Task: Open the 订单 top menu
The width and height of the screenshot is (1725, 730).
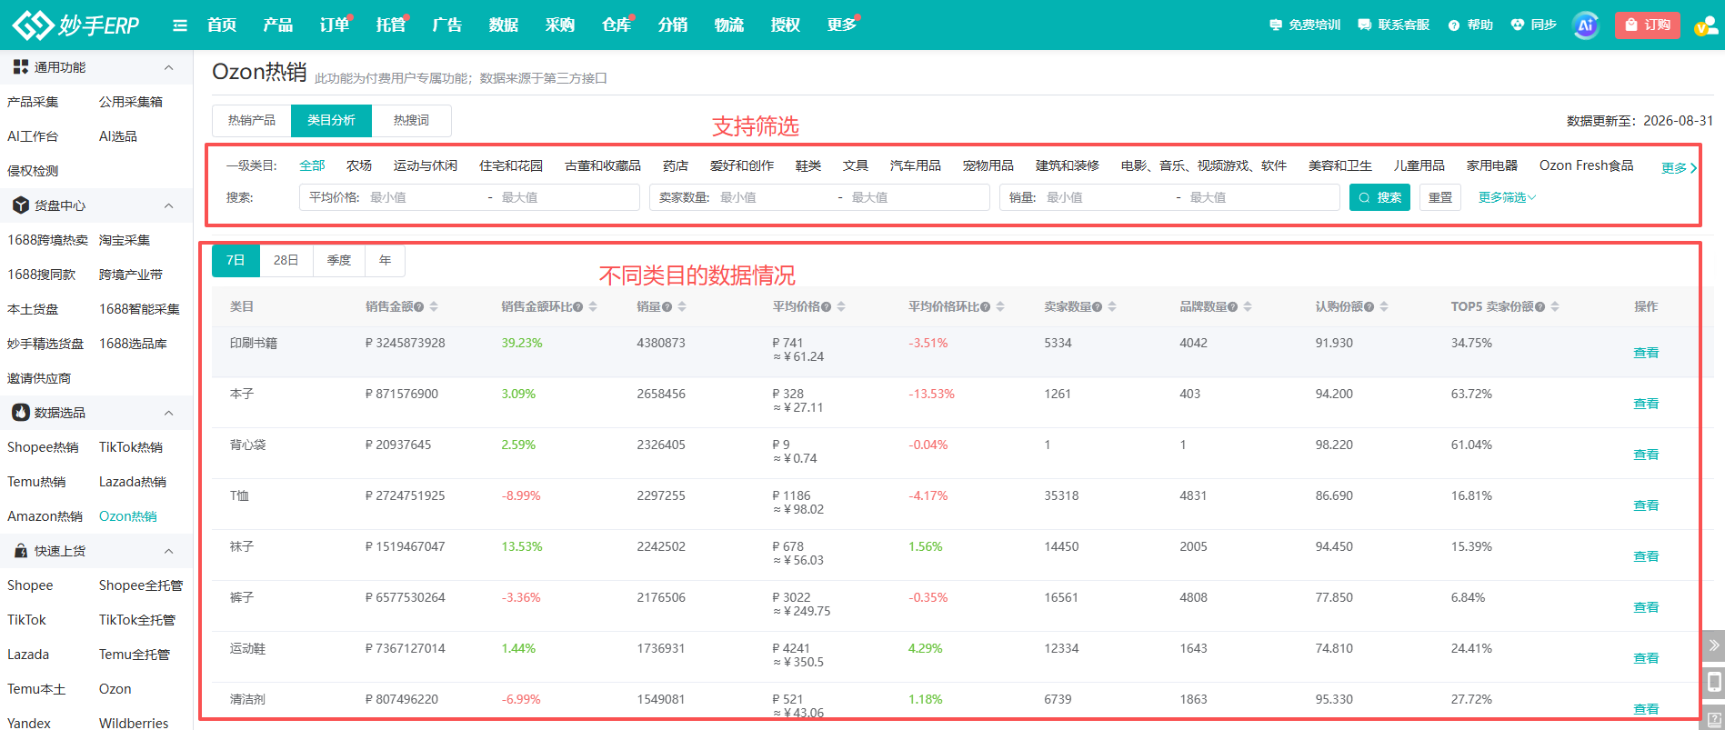Action: [334, 25]
